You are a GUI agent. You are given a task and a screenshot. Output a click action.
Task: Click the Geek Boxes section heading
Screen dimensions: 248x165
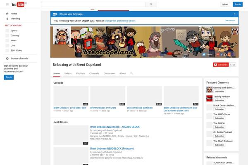60,122
